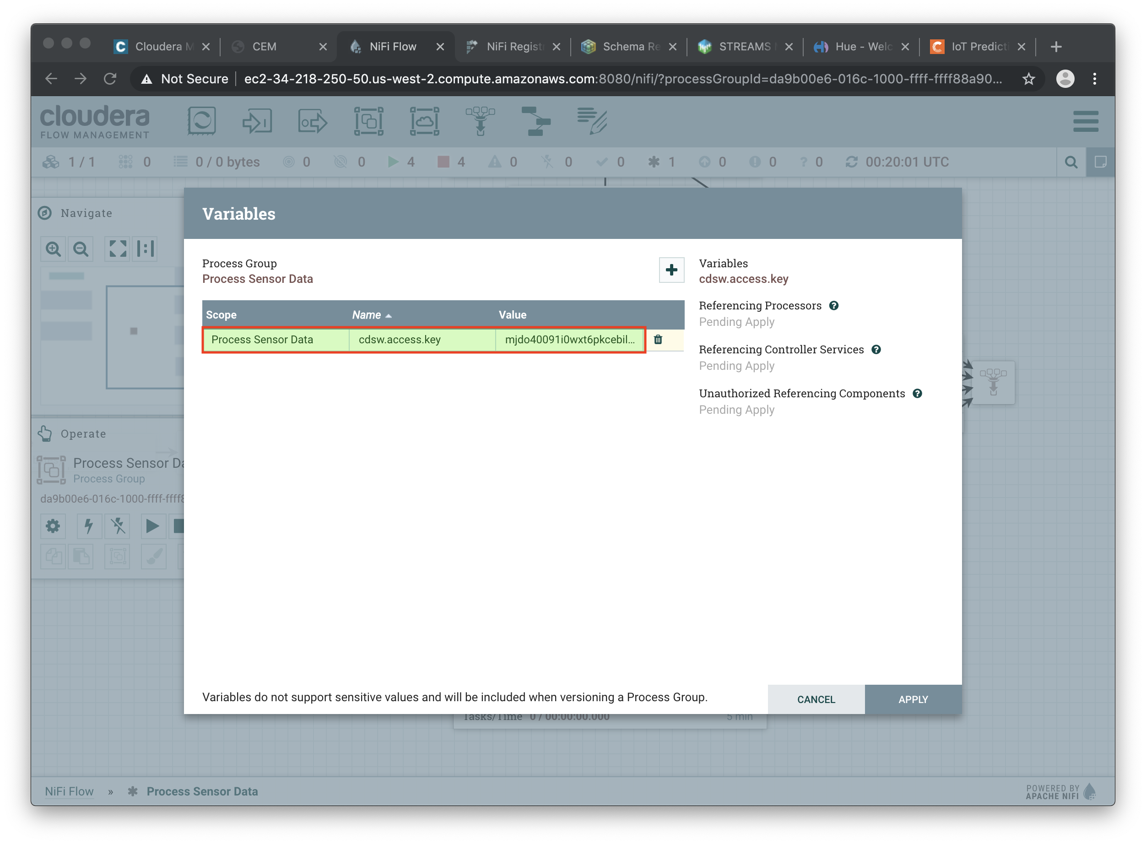Viewport: 1146px width, 844px height.
Task: Select the Processor icon in the toolbar
Action: click(201, 121)
